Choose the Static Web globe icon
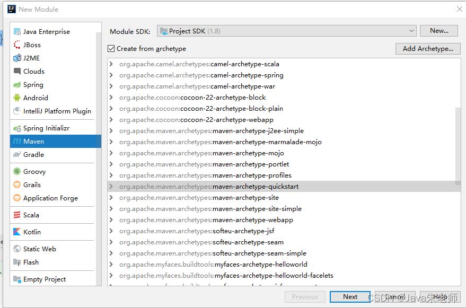 [17, 249]
